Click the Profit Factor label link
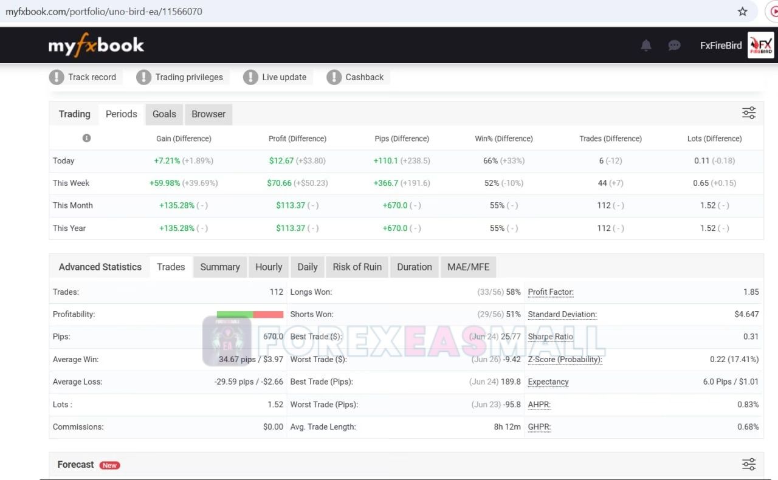Viewport: 778px width, 480px height. pyautogui.click(x=551, y=292)
